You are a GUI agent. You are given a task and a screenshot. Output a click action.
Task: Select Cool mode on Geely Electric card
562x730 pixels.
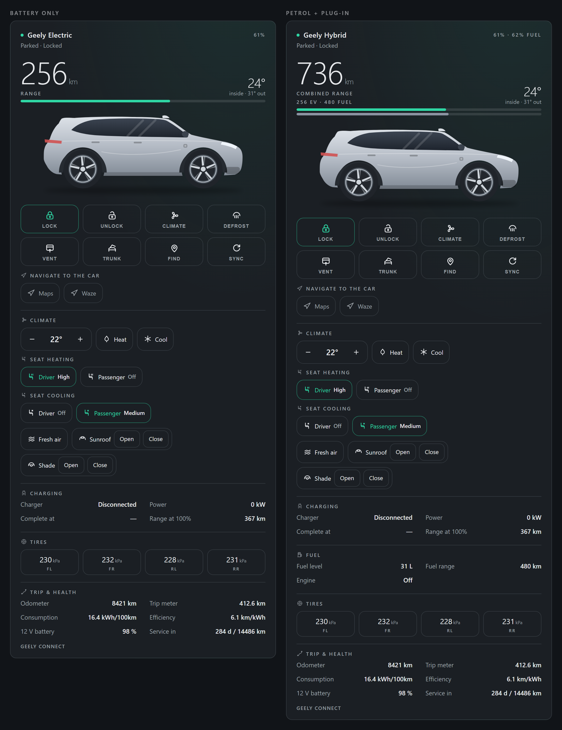[x=155, y=339]
